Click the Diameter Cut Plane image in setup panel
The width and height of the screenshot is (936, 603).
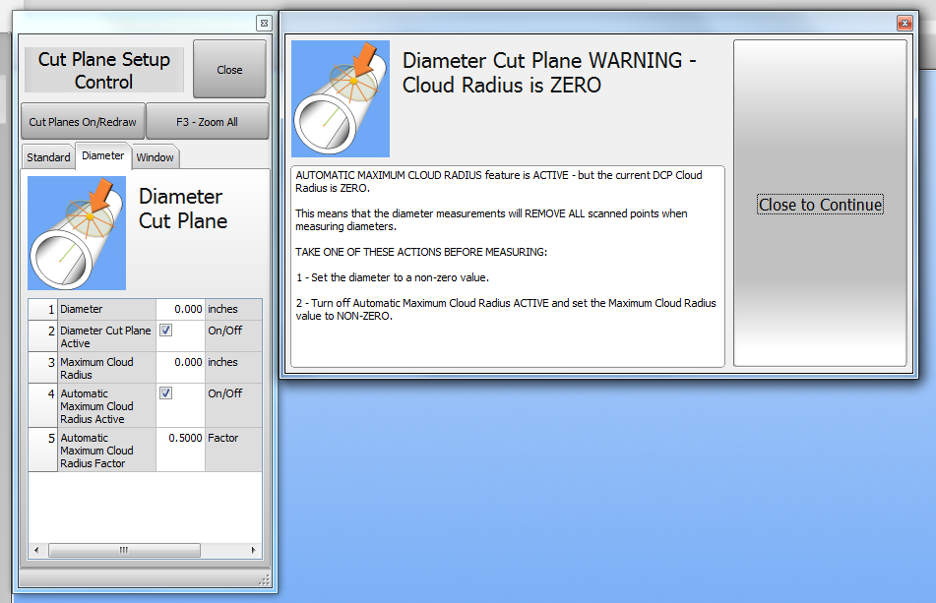(77, 233)
